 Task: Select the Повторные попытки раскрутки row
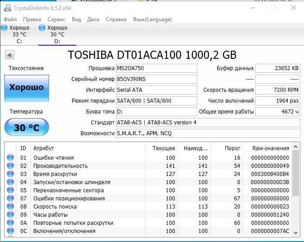click(148, 223)
